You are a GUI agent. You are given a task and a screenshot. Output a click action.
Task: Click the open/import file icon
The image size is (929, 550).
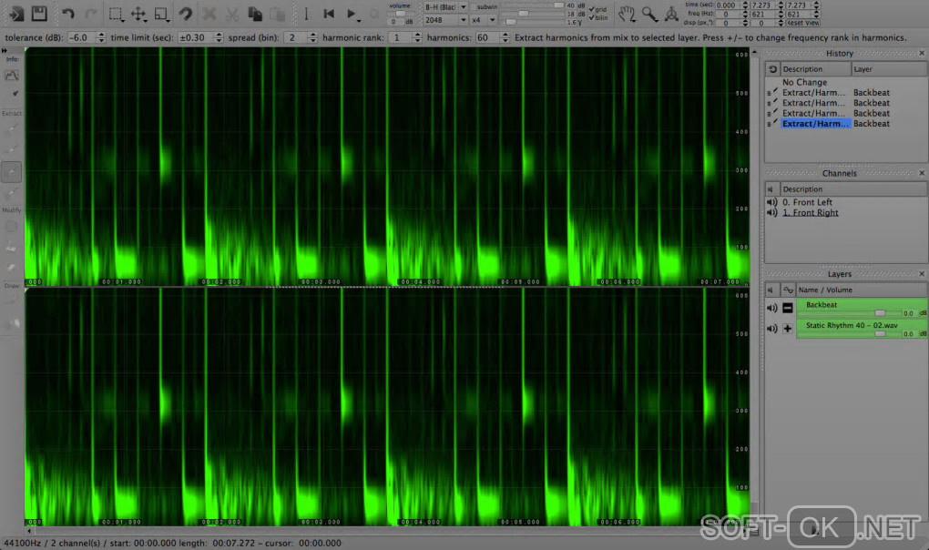point(15,14)
